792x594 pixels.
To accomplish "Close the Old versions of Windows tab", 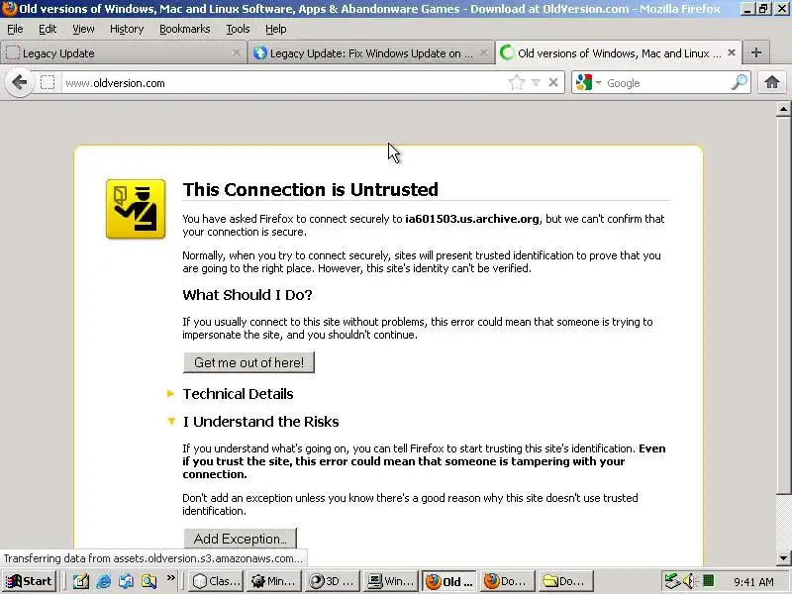I will click(731, 52).
